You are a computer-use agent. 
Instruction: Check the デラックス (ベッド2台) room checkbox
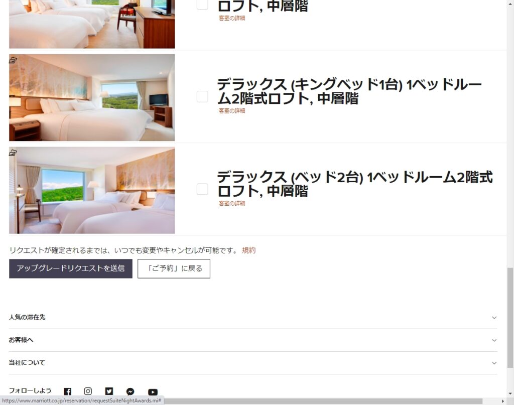click(202, 189)
